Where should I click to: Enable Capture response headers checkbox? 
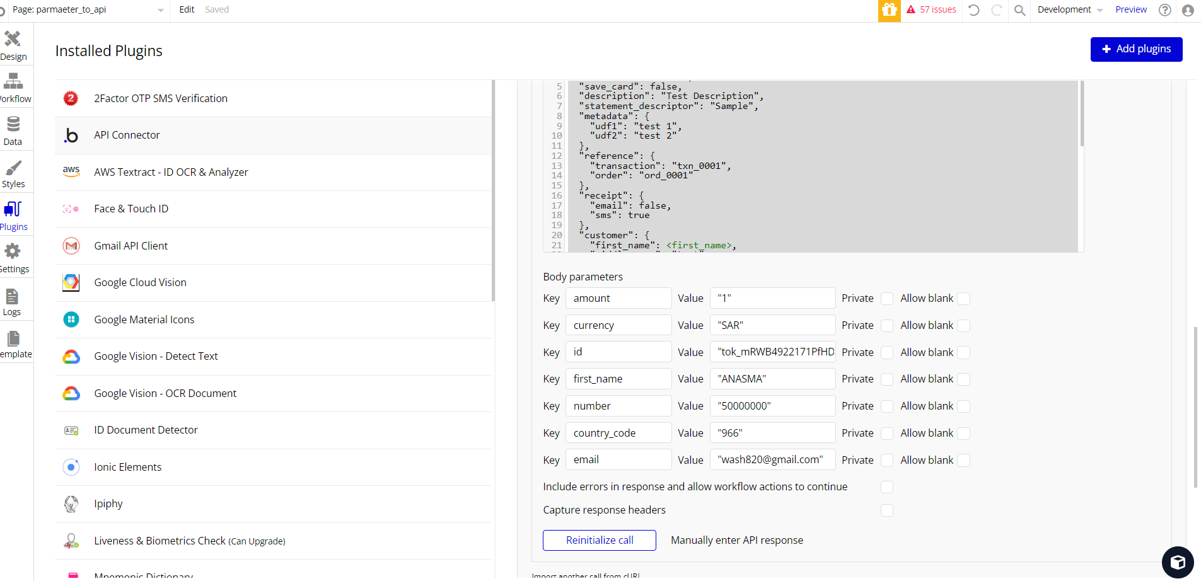(887, 510)
